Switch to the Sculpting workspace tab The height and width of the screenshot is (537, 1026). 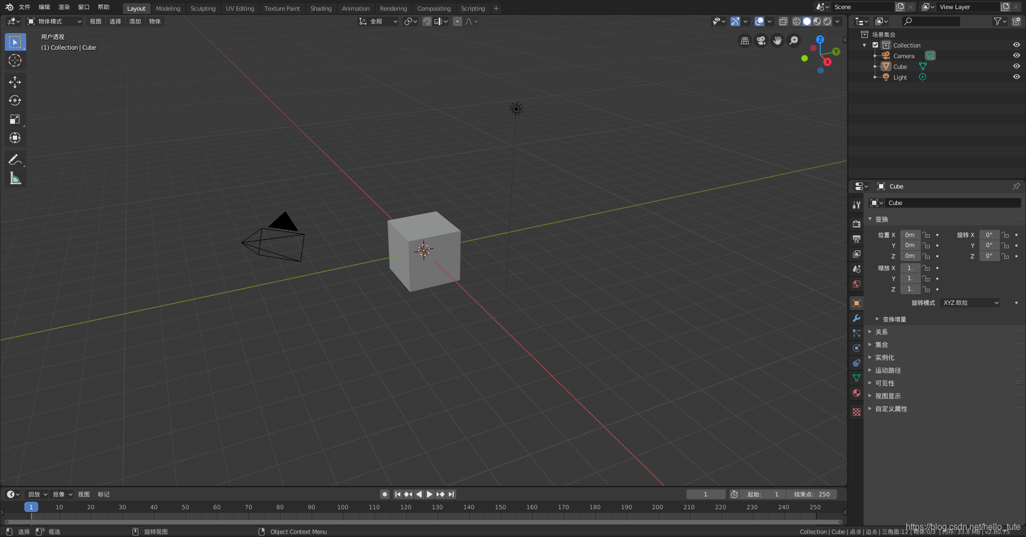(203, 9)
